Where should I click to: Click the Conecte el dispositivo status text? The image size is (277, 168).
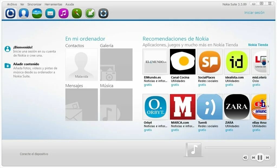point(34,154)
